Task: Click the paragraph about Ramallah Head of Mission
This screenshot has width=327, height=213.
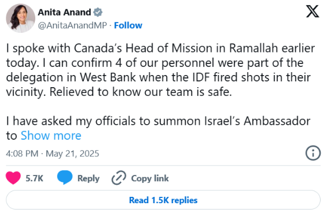Action: pyautogui.click(x=160, y=70)
